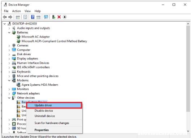Maximize the Device Manager window
The width and height of the screenshot is (191, 138).
pos(174,5)
